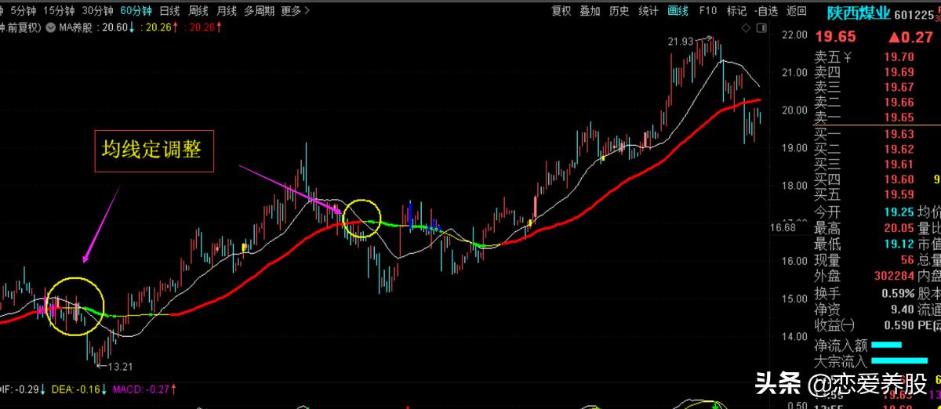This screenshot has width=941, height=409.
Task: Click the MACD value -0.27
Action: [x=158, y=389]
